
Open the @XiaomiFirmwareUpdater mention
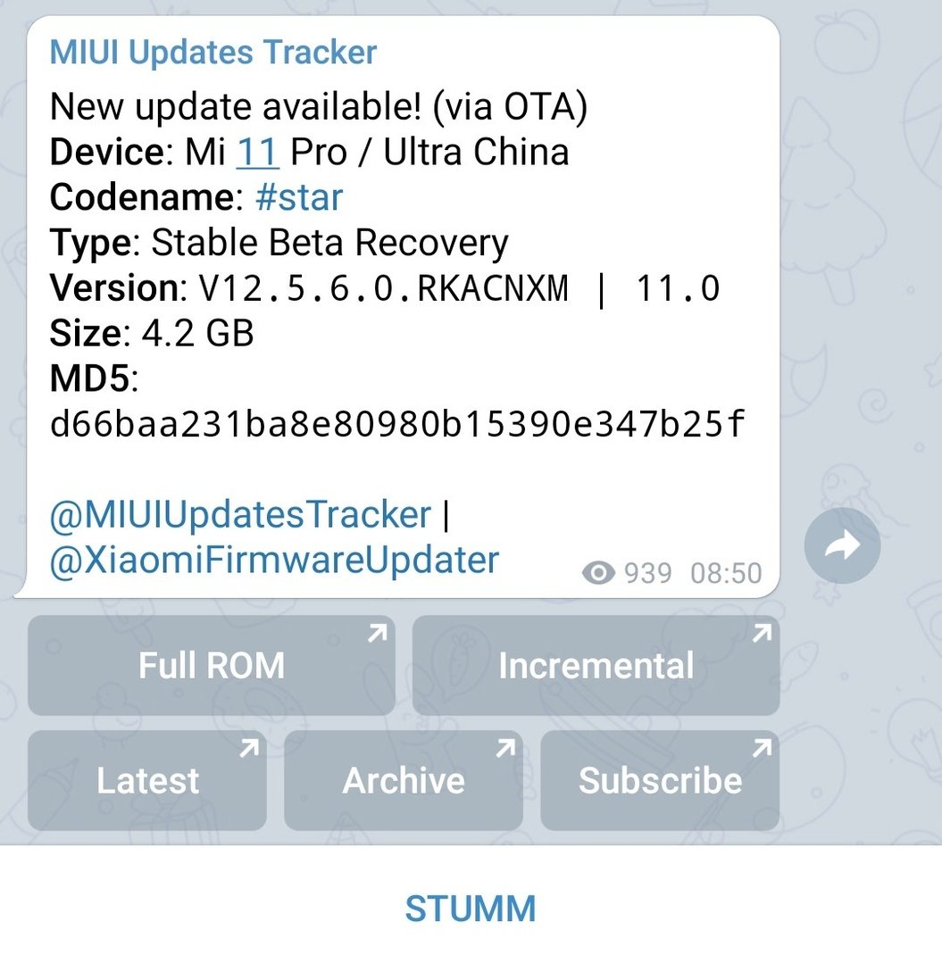click(x=274, y=560)
